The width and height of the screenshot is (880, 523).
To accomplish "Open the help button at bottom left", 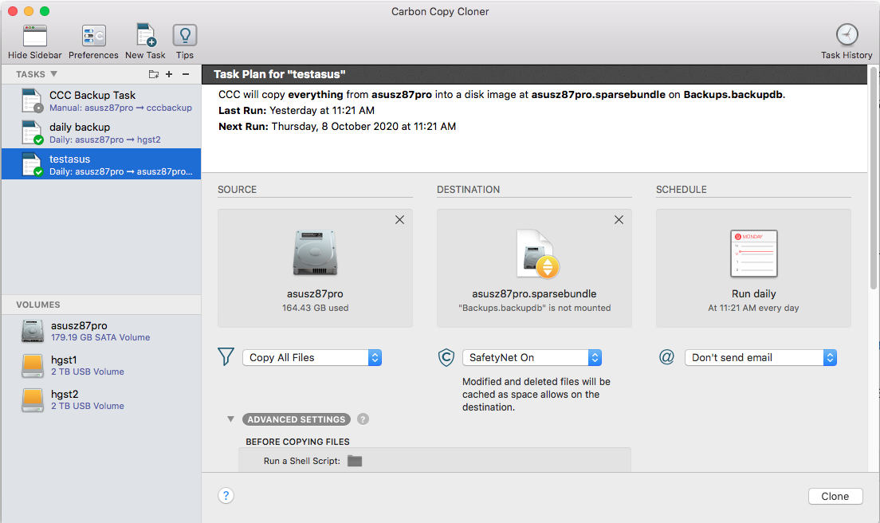I will pyautogui.click(x=226, y=496).
